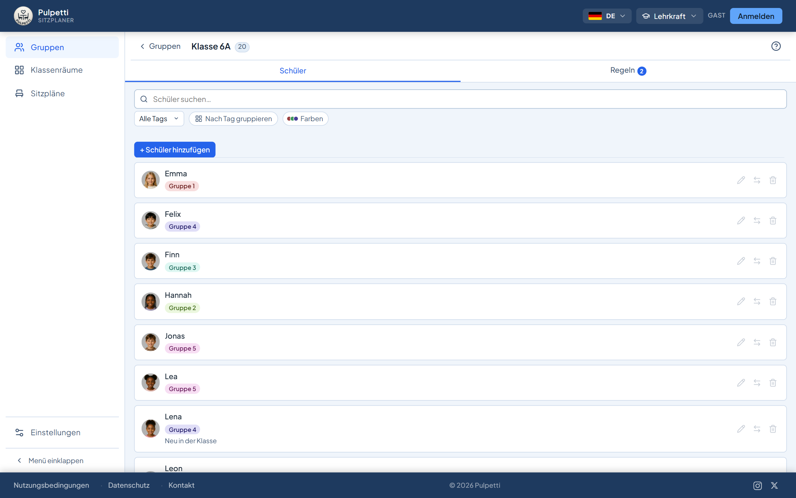Open Pulpetti's Instagram page icon
The image size is (796, 498).
(x=758, y=485)
